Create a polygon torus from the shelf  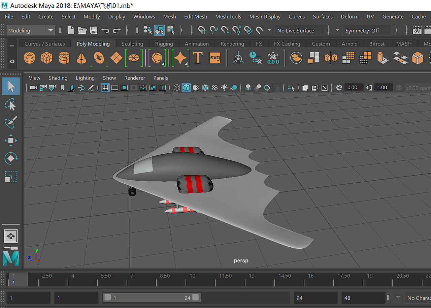pyautogui.click(x=99, y=58)
